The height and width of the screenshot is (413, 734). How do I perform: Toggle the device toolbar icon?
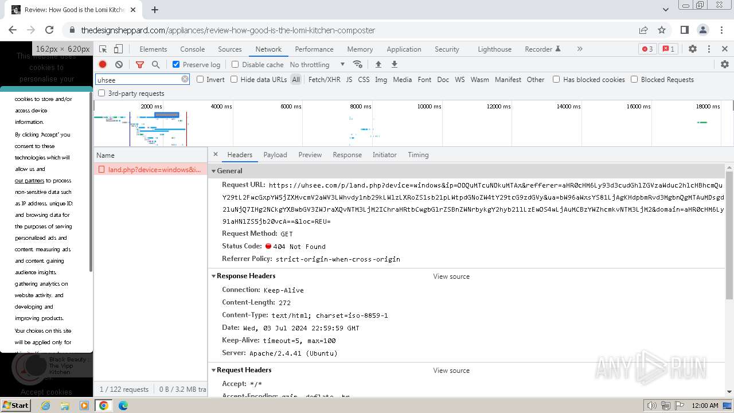pos(118,49)
